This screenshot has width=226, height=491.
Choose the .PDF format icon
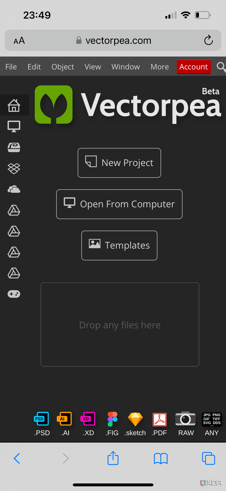point(159,420)
